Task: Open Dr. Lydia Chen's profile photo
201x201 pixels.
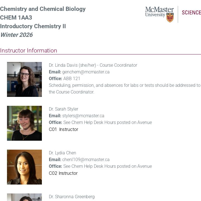Action: (x=24, y=167)
